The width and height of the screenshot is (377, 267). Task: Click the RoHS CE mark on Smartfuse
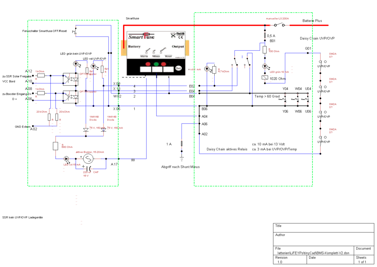(x=177, y=35)
